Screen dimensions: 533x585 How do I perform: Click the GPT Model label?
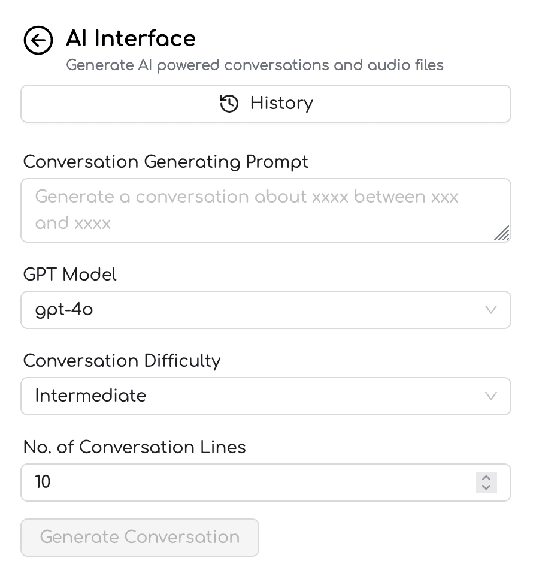click(x=69, y=275)
